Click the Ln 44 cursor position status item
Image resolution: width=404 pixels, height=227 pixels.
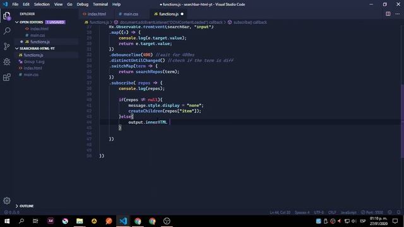click(280, 212)
